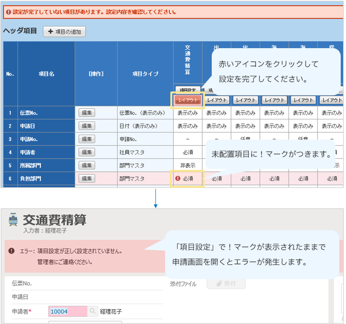Click the red warning icon in 負担部門 row
Screen dimensions: 346x324
pos(178,178)
